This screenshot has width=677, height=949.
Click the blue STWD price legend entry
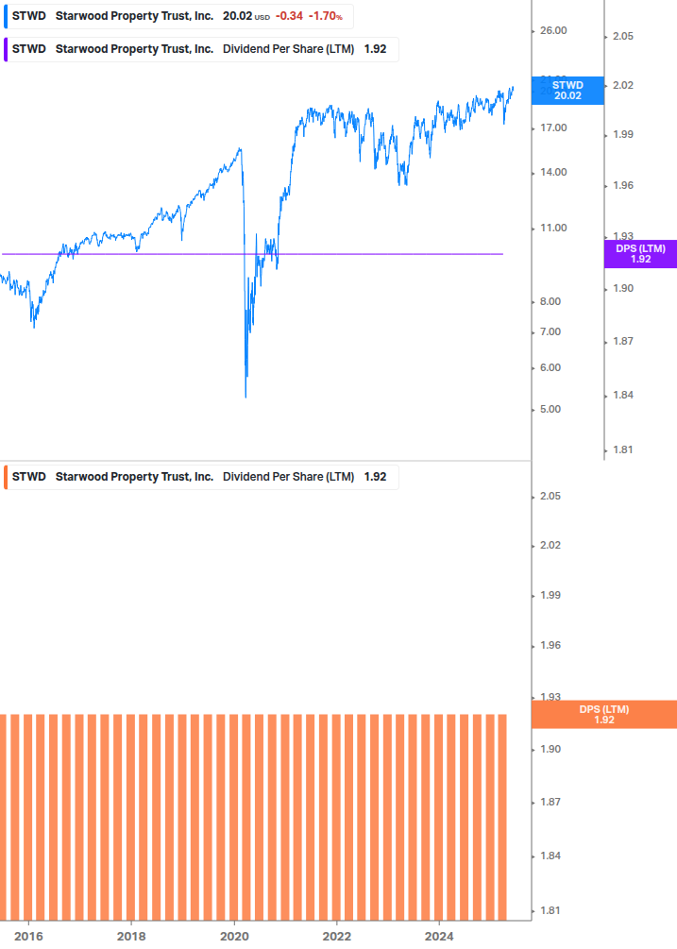(x=178, y=16)
